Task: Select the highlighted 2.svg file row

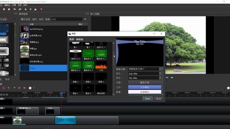Action: click(43, 68)
